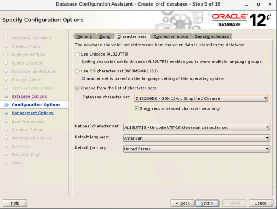This screenshot has width=277, height=209.
Task: Click the Help button
Action: click(x=15, y=203)
